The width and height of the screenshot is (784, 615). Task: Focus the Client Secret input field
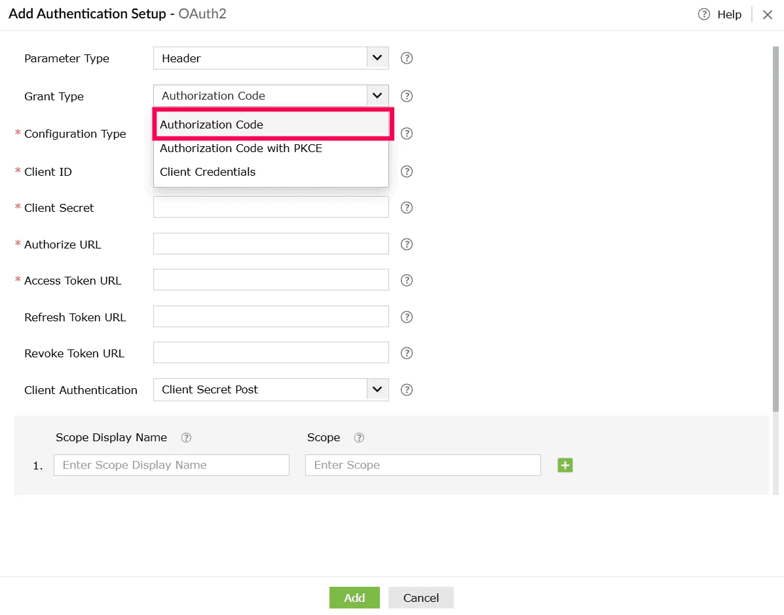(x=271, y=207)
